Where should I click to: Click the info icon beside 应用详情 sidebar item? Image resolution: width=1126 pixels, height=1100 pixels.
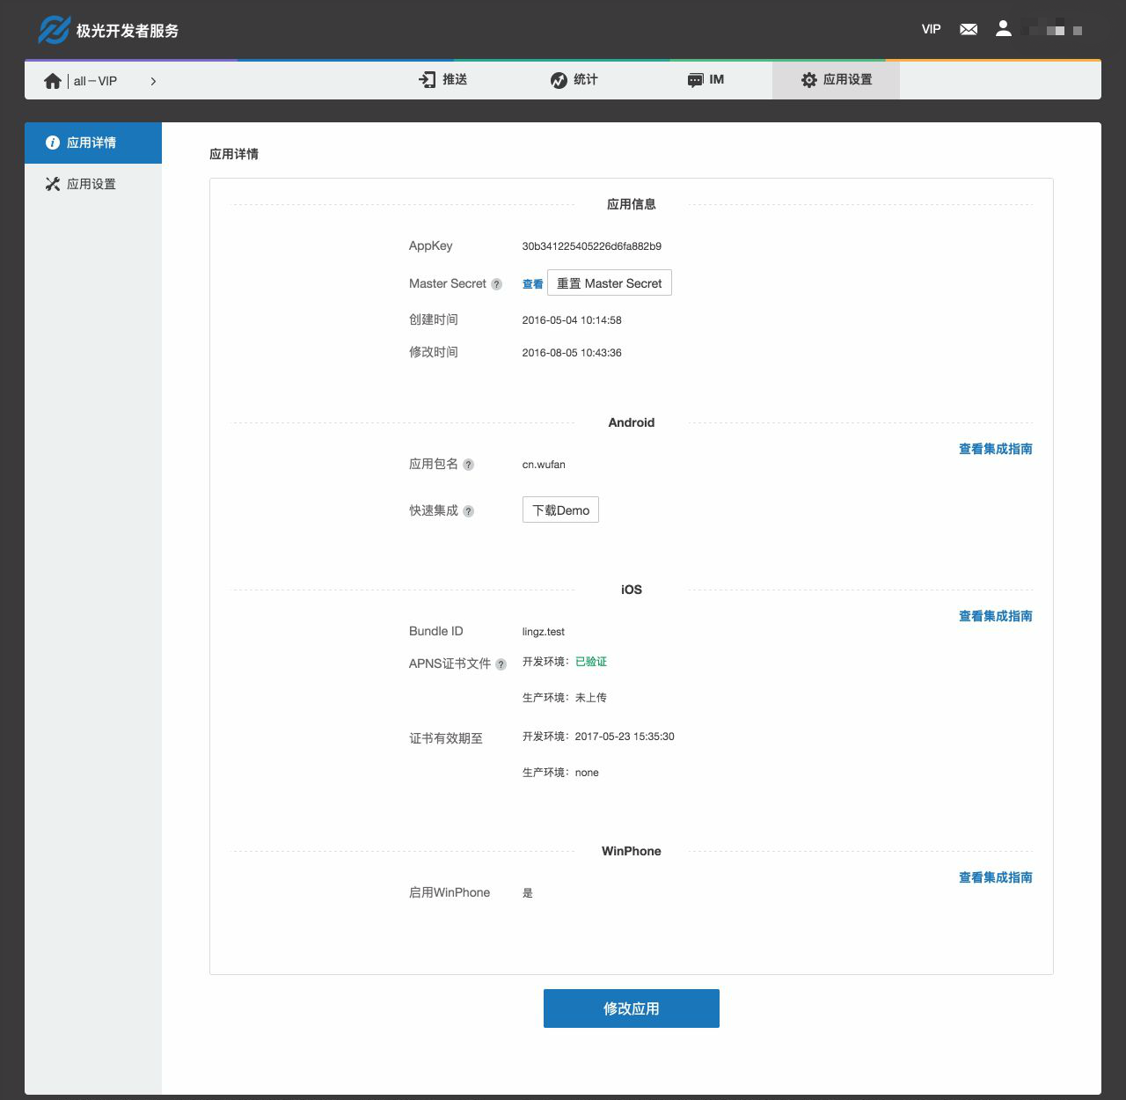pyautogui.click(x=53, y=142)
